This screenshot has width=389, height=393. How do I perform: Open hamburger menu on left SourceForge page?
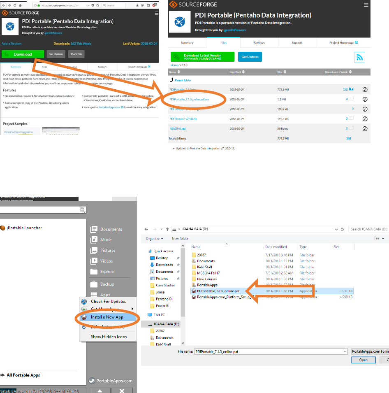point(156,13)
